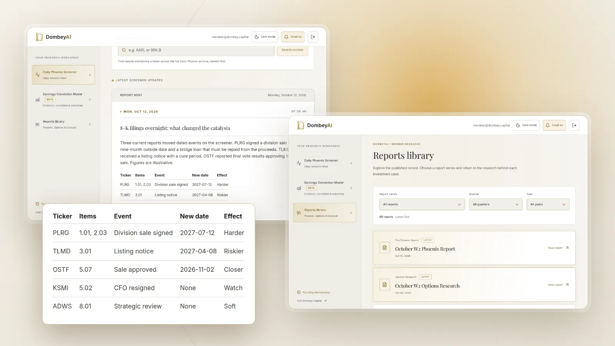Image resolution: width=615 pixels, height=346 pixels.
Task: Click the Reports library page heading
Action: (403, 156)
